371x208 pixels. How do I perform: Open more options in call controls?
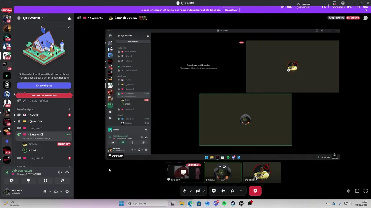pyautogui.click(x=241, y=191)
